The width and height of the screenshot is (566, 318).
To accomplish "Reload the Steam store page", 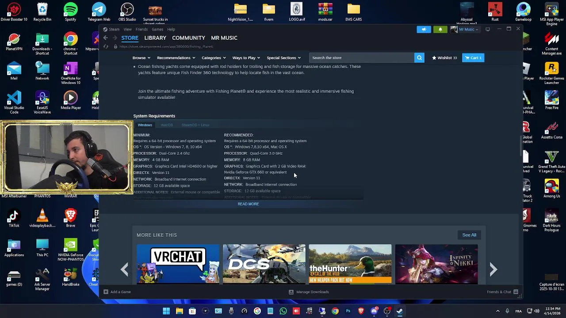I will 106,46.
